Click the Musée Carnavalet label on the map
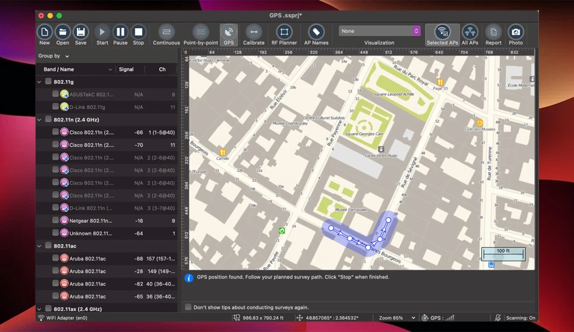This screenshot has width=574, height=332. tap(352, 209)
